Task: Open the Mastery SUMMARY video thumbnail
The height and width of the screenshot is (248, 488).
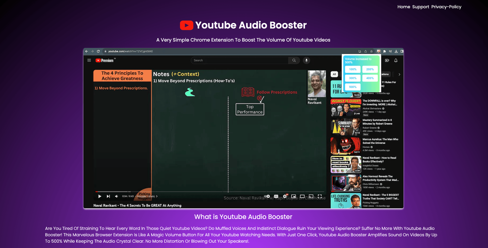Action: pos(346,127)
